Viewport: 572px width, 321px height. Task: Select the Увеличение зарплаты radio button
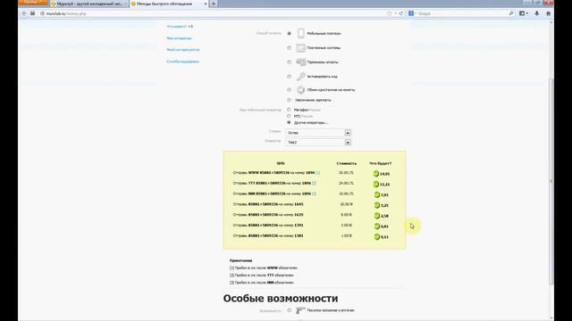(x=289, y=100)
